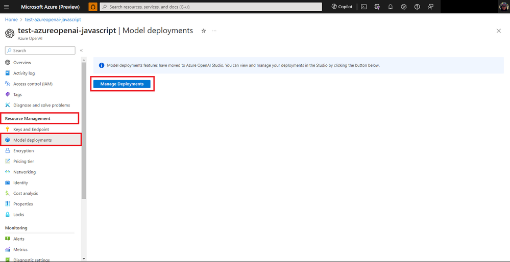Open Properties page

(23, 204)
